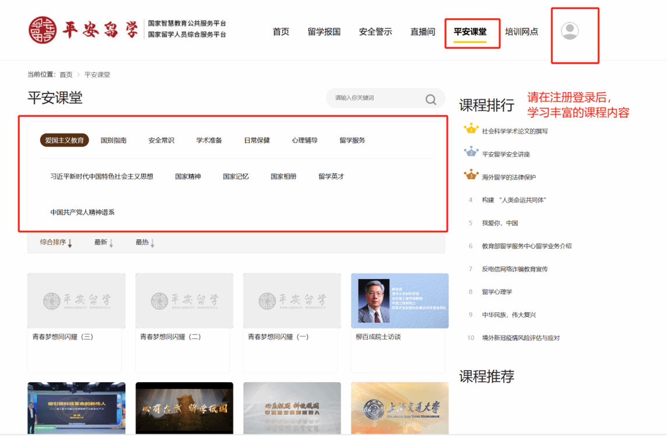This screenshot has width=667, height=436.
Task: Select the 安全常识 category filter
Action: (x=161, y=140)
